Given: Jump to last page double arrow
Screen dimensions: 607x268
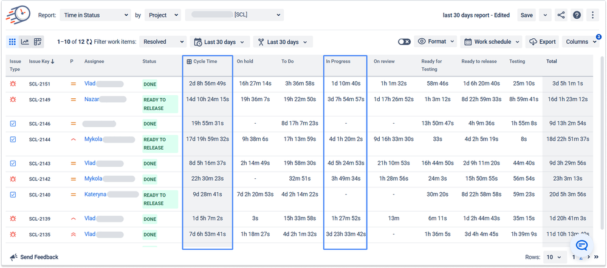Looking at the screenshot, I should (x=597, y=257).
